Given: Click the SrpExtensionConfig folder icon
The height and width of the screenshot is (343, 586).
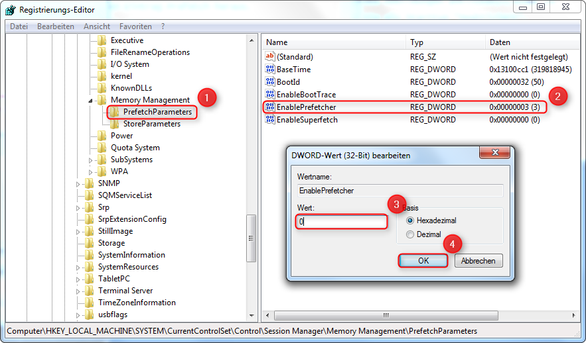Looking at the screenshot, I should click(89, 219).
